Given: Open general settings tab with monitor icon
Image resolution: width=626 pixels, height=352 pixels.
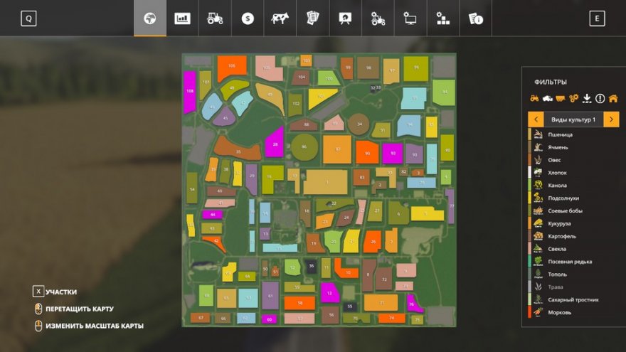Looking at the screenshot, I should click(x=410, y=18).
